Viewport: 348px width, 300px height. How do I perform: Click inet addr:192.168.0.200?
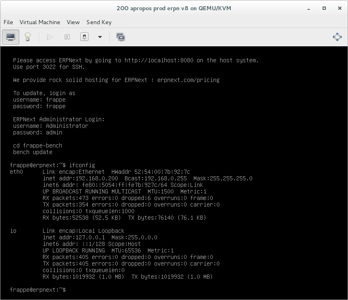point(80,179)
